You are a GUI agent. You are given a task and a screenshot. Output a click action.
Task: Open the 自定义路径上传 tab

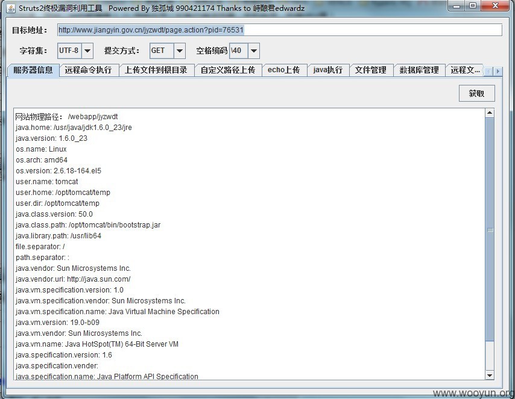pyautogui.click(x=228, y=70)
